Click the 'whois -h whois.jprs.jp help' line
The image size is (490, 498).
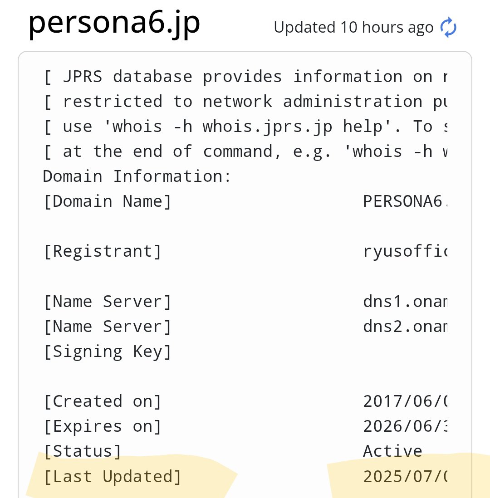tap(245, 127)
